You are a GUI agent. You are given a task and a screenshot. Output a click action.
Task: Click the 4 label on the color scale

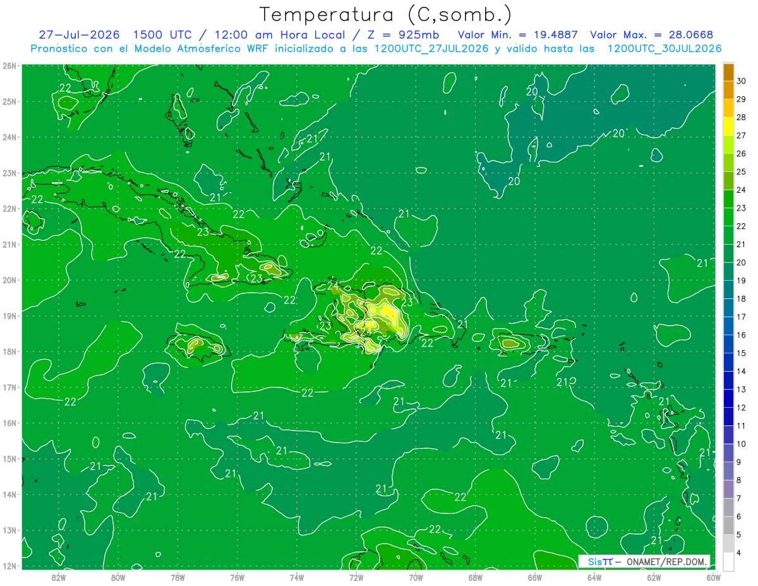739,552
